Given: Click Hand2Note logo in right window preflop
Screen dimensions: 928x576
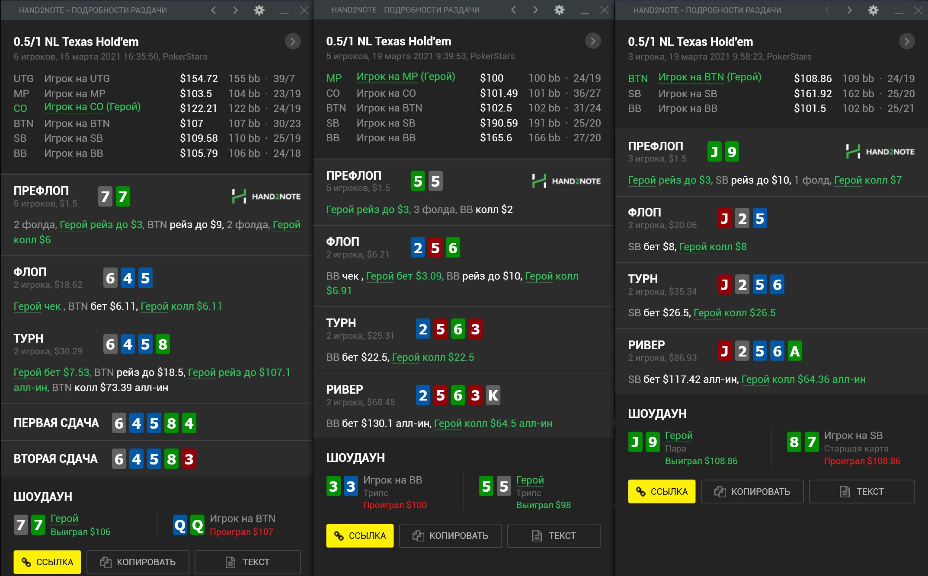Looking at the screenshot, I should pyautogui.click(x=880, y=152).
